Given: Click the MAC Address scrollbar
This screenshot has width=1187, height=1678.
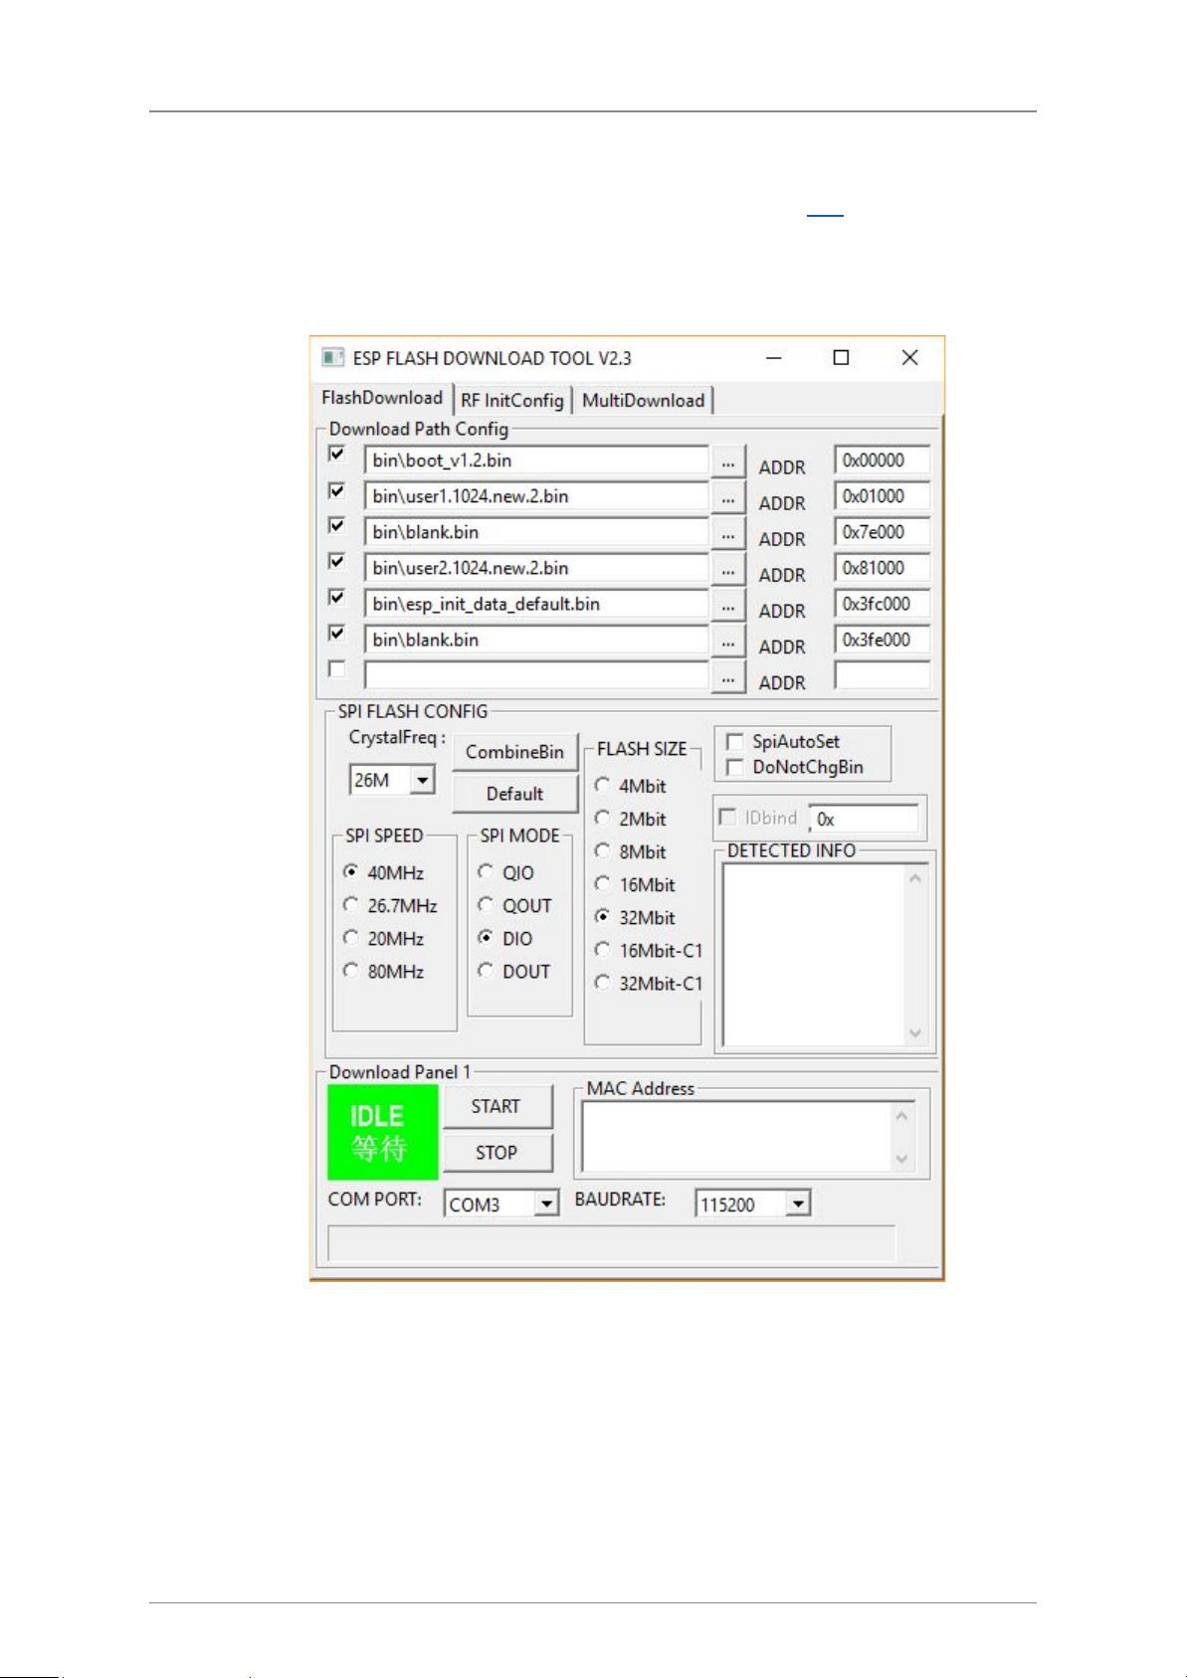Looking at the screenshot, I should click(x=901, y=1137).
